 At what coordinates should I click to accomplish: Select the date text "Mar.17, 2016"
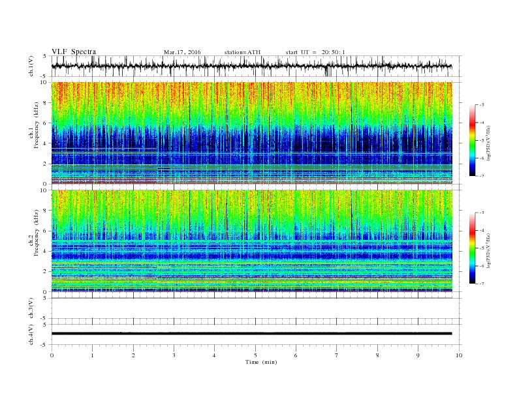[182, 52]
